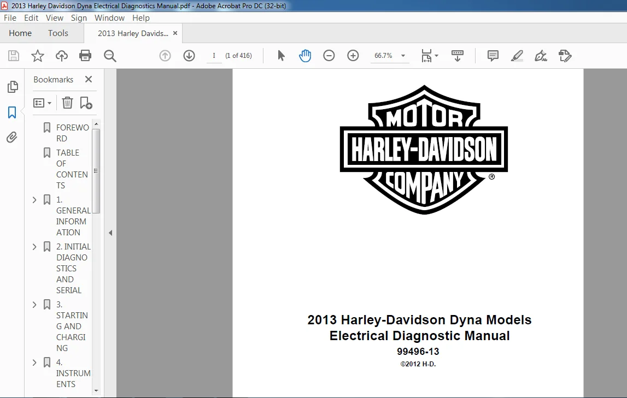This screenshot has width=627, height=398.
Task: Click the page number input field
Action: [214, 56]
